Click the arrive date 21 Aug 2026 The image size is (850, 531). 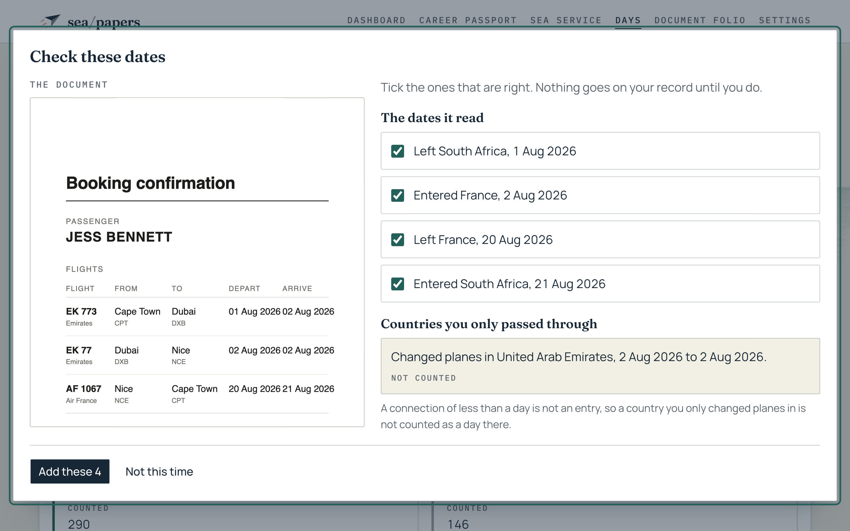pos(308,389)
